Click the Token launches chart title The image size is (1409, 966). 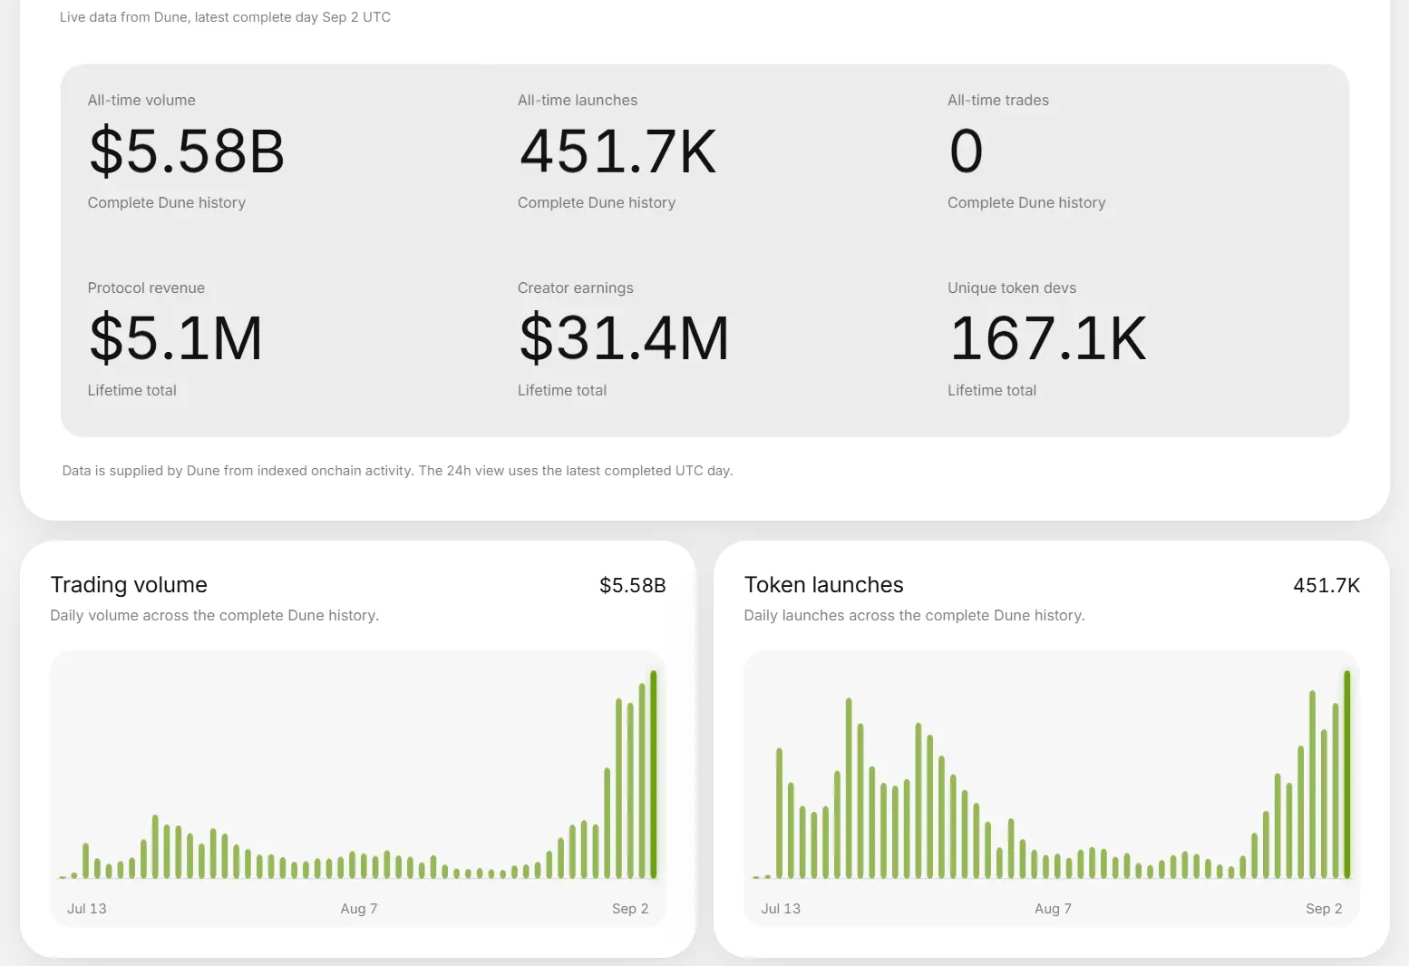coord(824,585)
